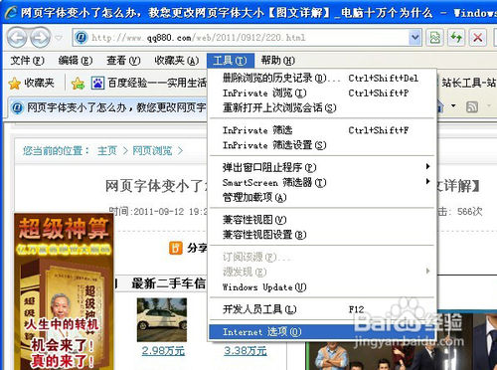Open the 查看(V) menu
The width and height of the screenshot is (497, 370).
[123, 61]
